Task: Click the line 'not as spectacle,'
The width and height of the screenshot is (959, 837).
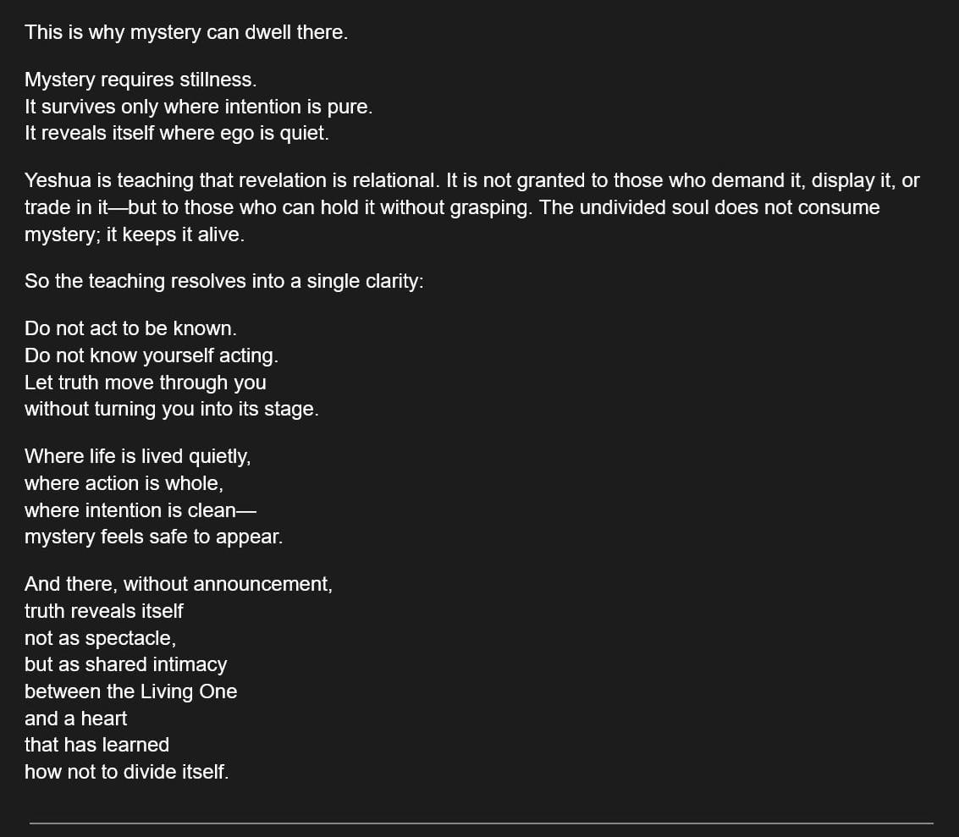Action: pyautogui.click(x=101, y=638)
